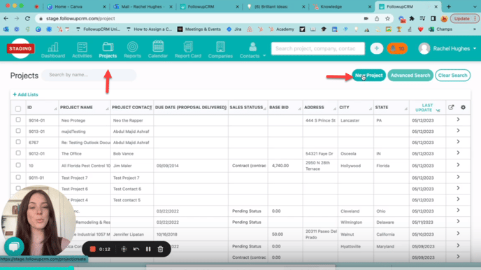Click the Sales Status column header
481x270 pixels.
tap(248, 108)
